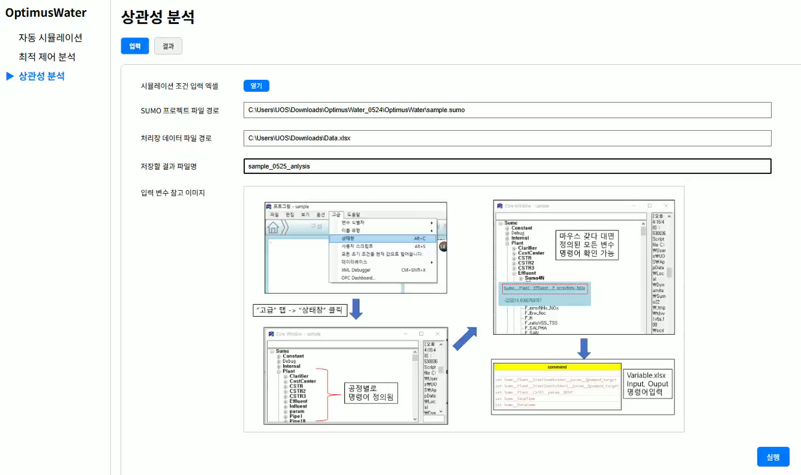This screenshot has height=475, width=801.
Task: Click the diagonal blue arrow in the reference image
Action: coord(465,339)
